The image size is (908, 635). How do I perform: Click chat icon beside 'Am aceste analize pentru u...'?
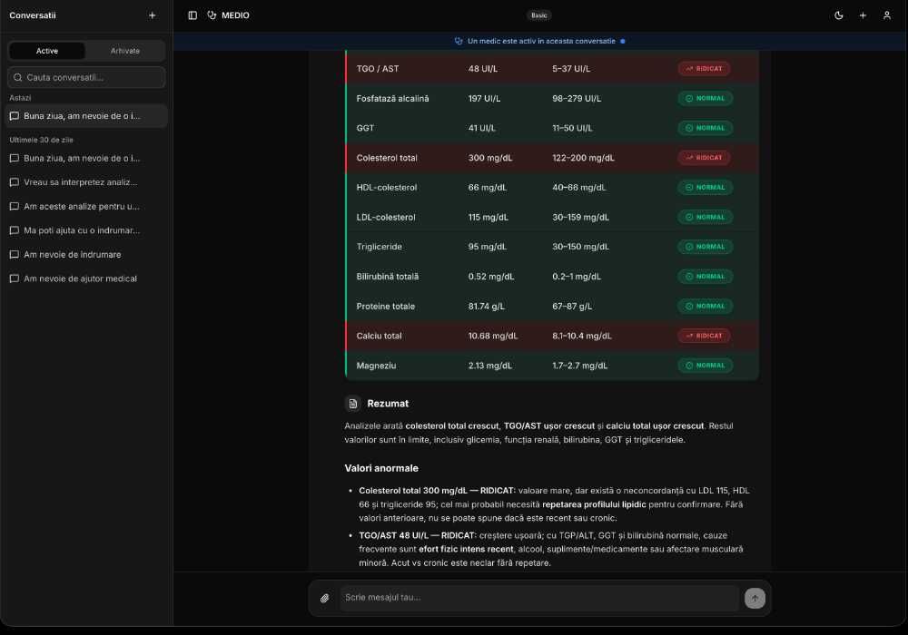click(15, 207)
